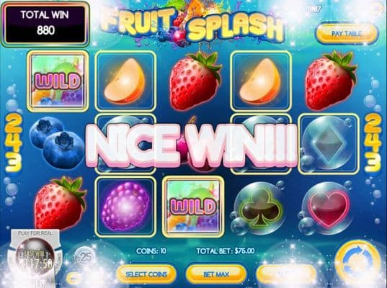Screen dimensions: 387x288
Task: Click the Total Bet $75.00 label
Action: [x=225, y=251]
